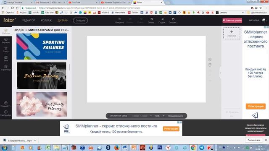The height and width of the screenshot is (151, 269).
Task: Click the Windows Start button
Action: coord(4,148)
